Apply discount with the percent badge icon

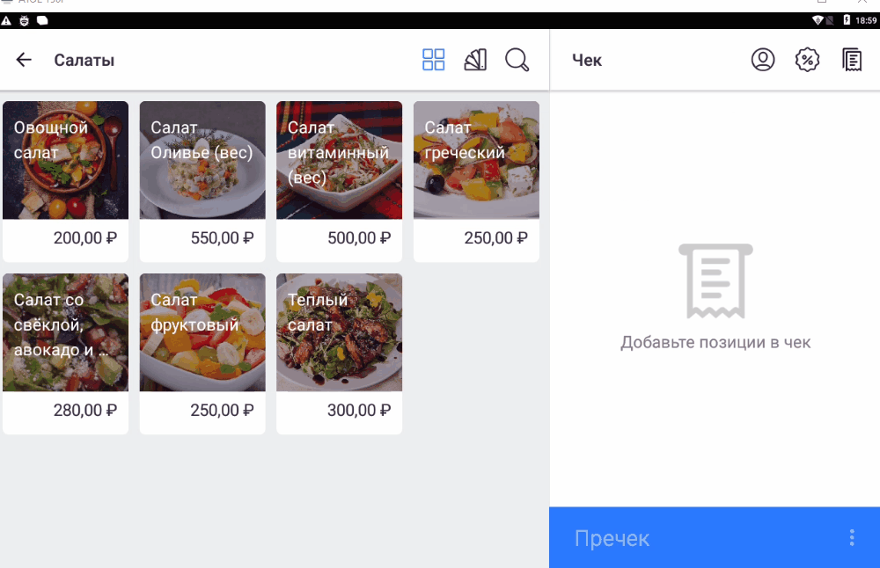807,60
